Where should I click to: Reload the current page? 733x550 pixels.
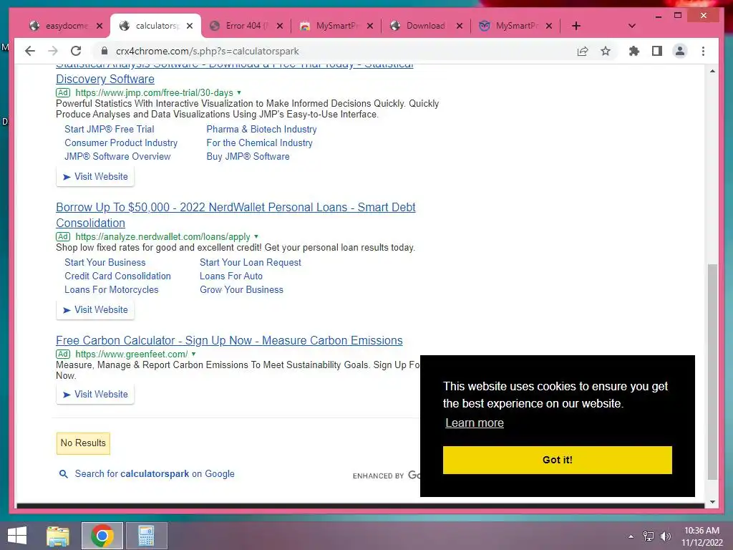(x=76, y=51)
